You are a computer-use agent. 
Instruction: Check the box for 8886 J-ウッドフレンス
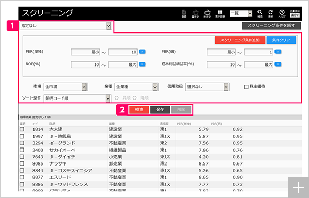(22, 184)
